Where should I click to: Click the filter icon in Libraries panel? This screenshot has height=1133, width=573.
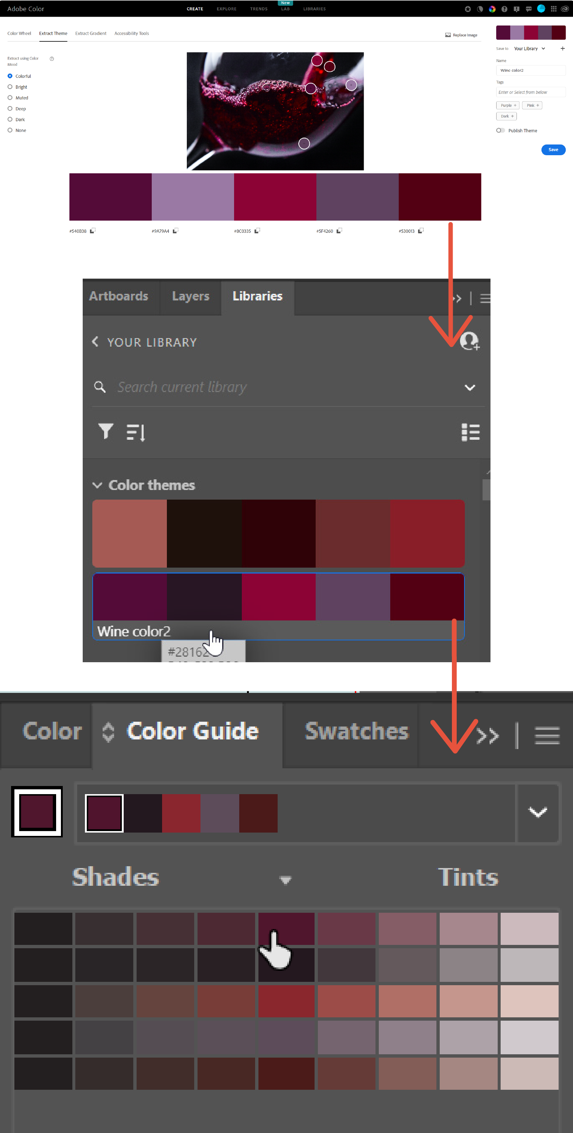106,432
